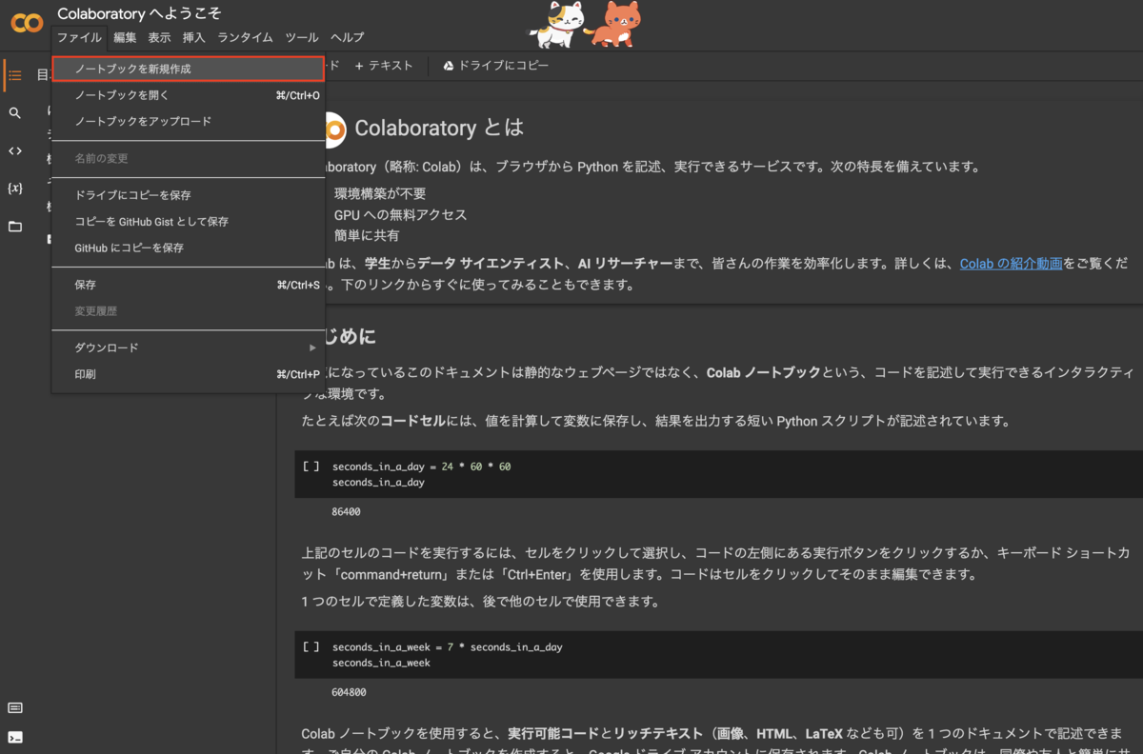This screenshot has height=754, width=1143.
Task: Open the 挿入 menu
Action: [193, 38]
